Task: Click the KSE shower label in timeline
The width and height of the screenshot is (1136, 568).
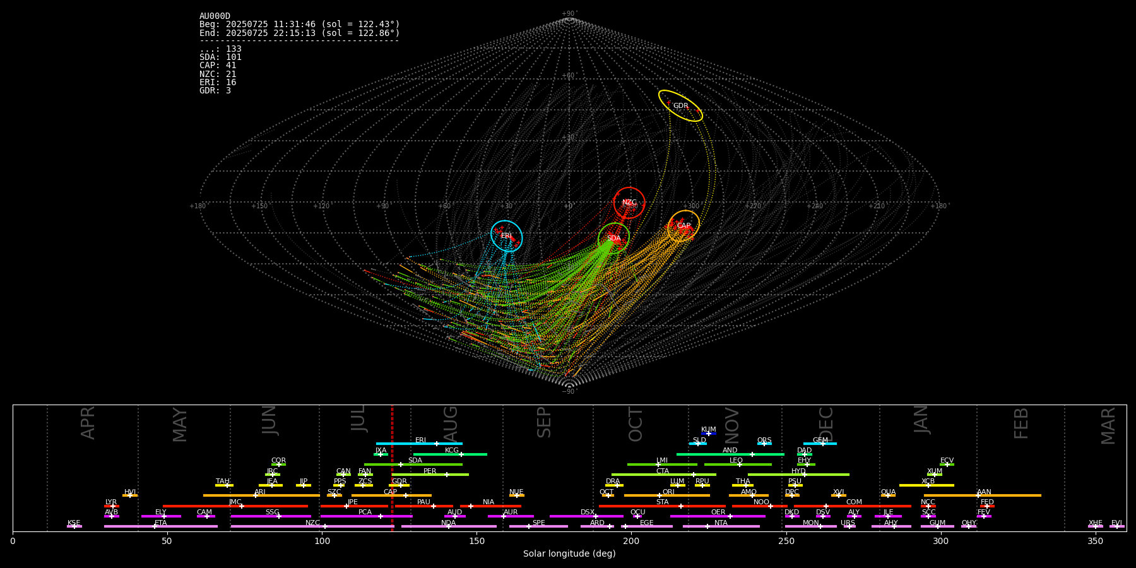Action: click(74, 523)
